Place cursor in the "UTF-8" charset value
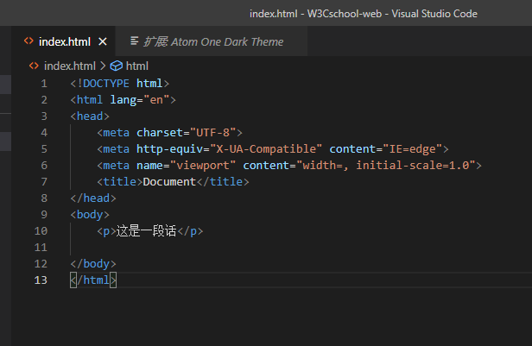The height and width of the screenshot is (346, 532). (x=212, y=132)
